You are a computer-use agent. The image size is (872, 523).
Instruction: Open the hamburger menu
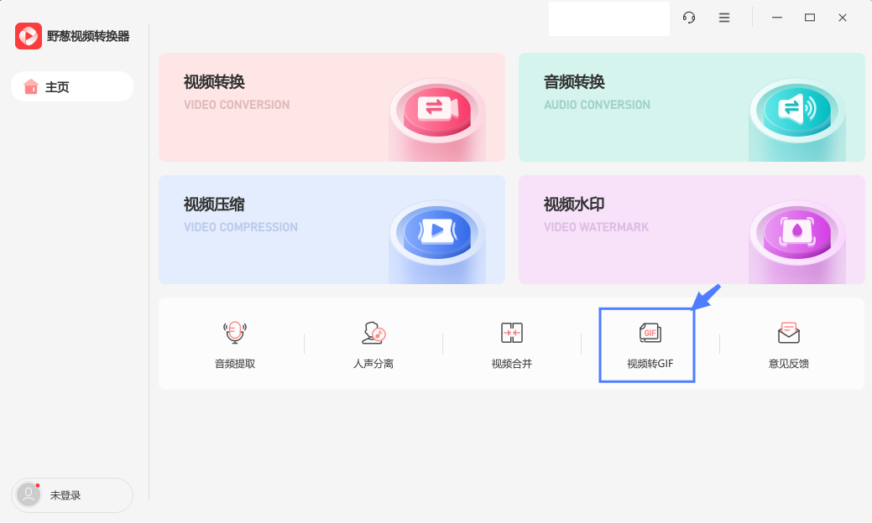coord(724,18)
